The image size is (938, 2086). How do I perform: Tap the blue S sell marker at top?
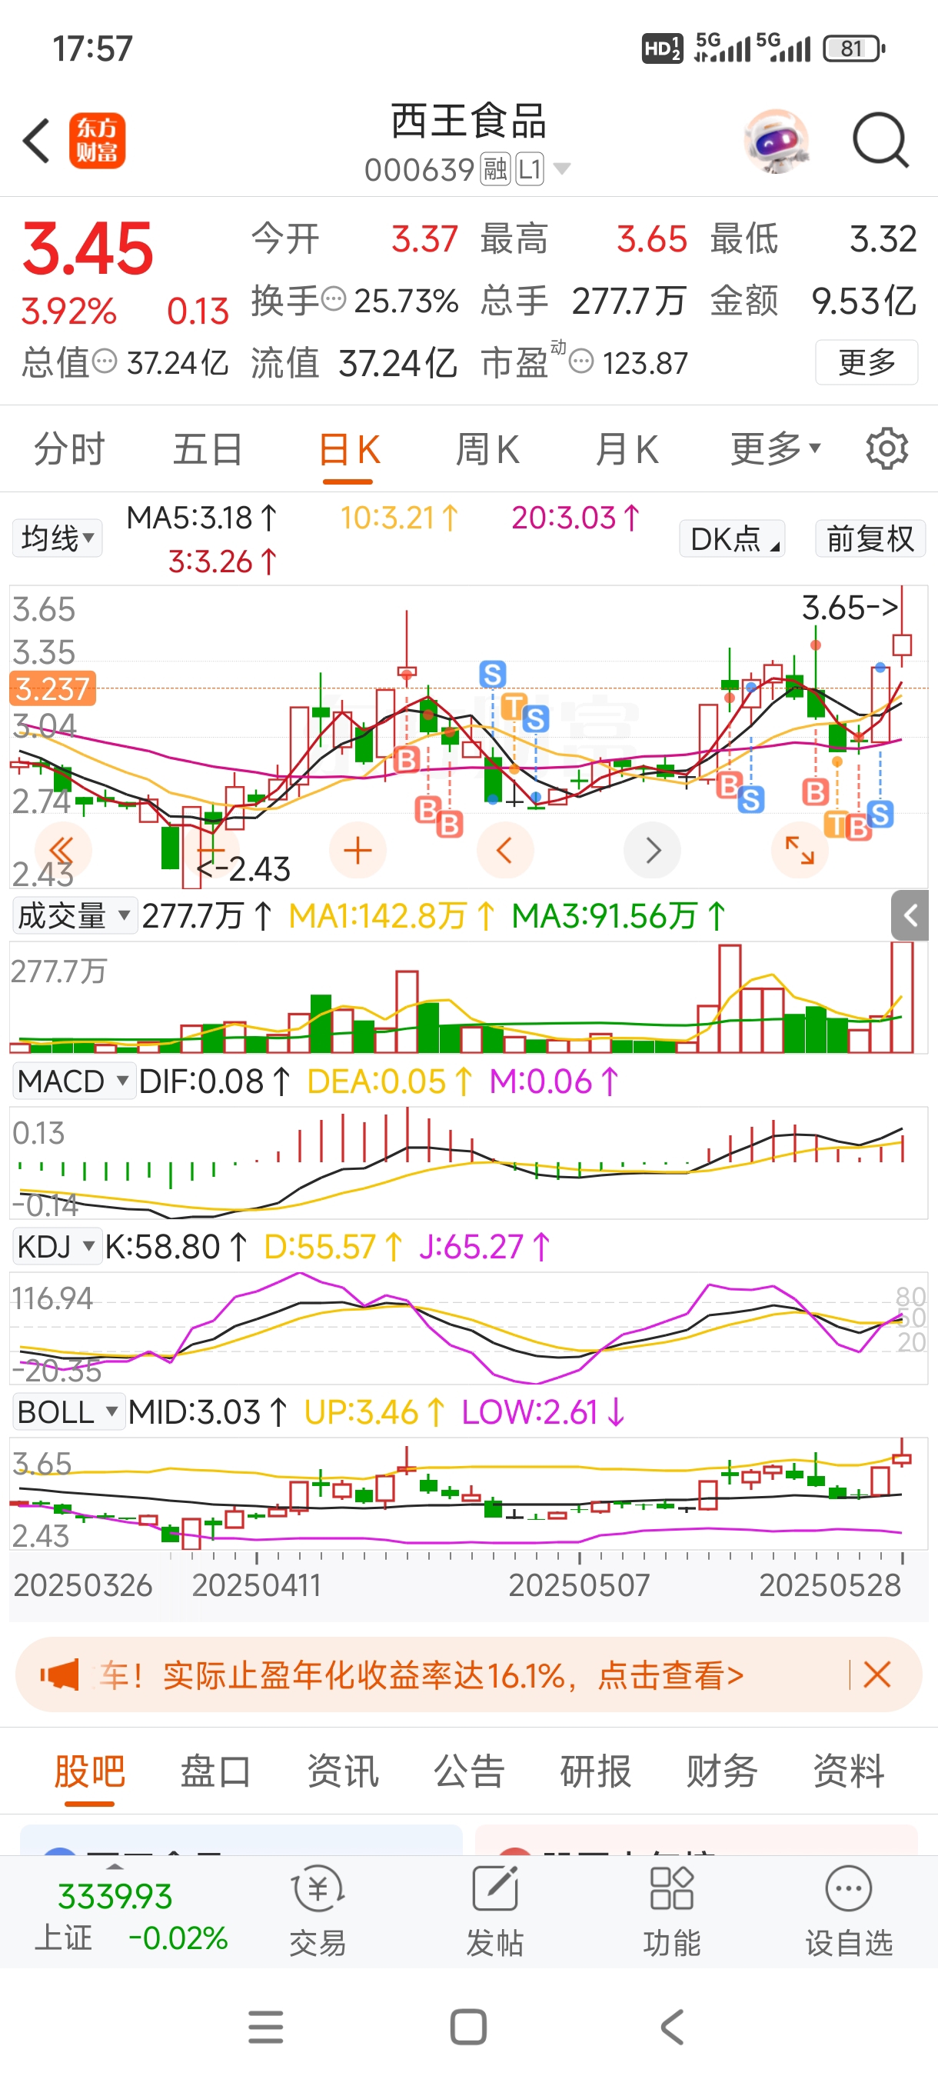[492, 674]
